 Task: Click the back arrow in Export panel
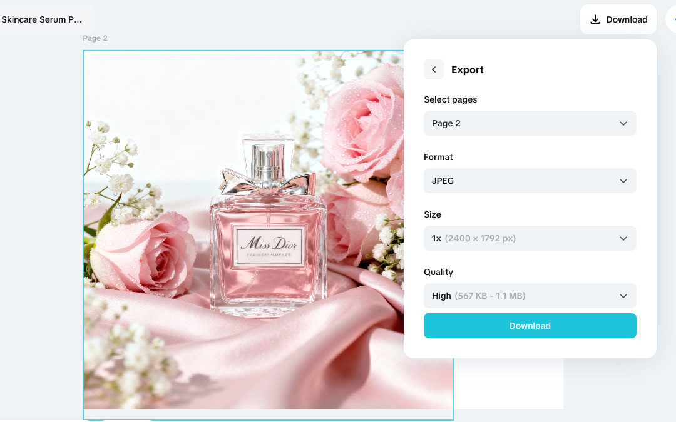coord(434,69)
